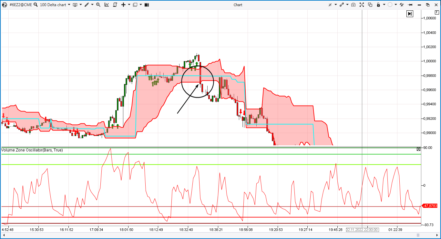Select the circle color marker in toolbar
The height and width of the screenshot is (239, 441).
pos(390,5)
